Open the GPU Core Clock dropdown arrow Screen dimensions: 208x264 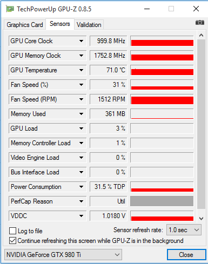[x=81, y=41]
